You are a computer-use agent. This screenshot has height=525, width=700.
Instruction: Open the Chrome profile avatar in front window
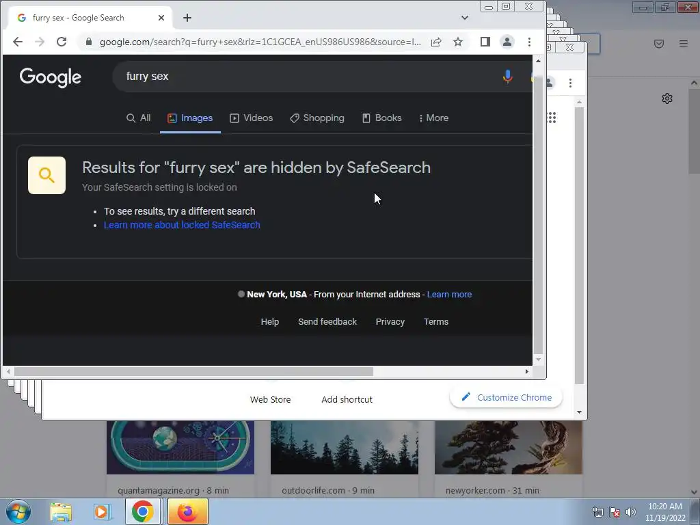click(507, 42)
